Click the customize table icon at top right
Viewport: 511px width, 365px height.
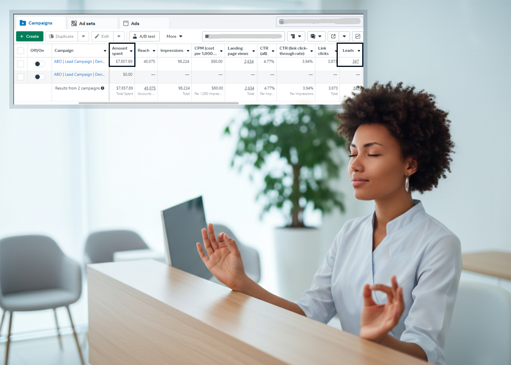(282, 22)
